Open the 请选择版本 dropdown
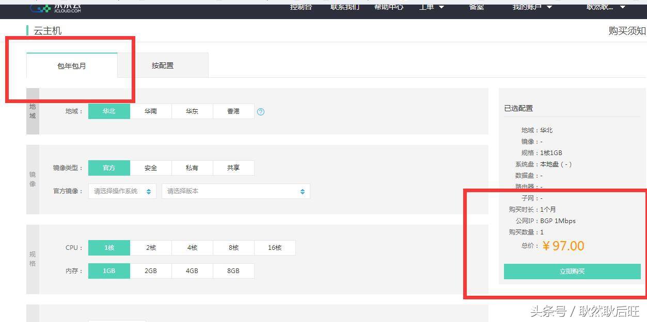Image resolution: width=647 pixels, height=322 pixels. (x=235, y=191)
